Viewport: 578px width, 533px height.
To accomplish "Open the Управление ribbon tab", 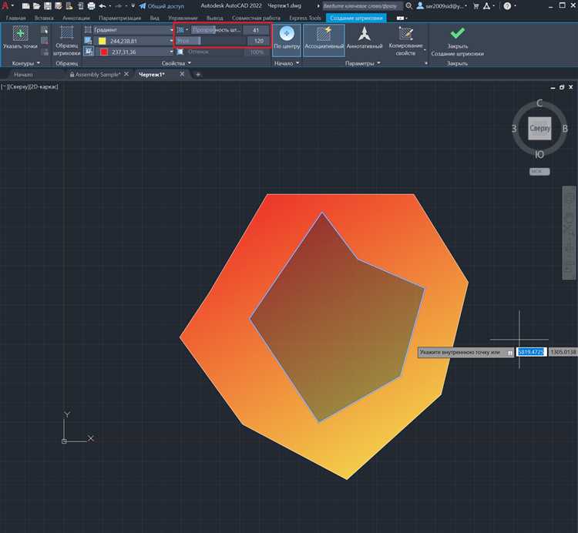I will tap(183, 18).
